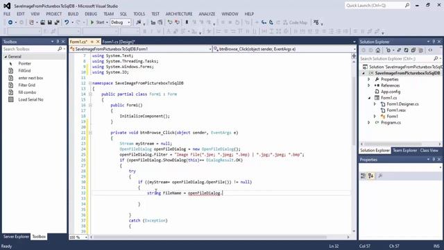444x250 pixels.
Task: Click Solution Explorer Sync with Active Document icon
Action: [400, 51]
